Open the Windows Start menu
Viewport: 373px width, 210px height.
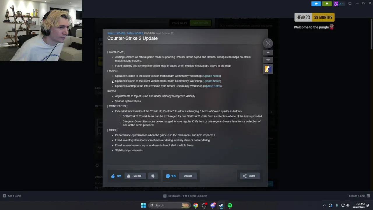click(x=143, y=205)
